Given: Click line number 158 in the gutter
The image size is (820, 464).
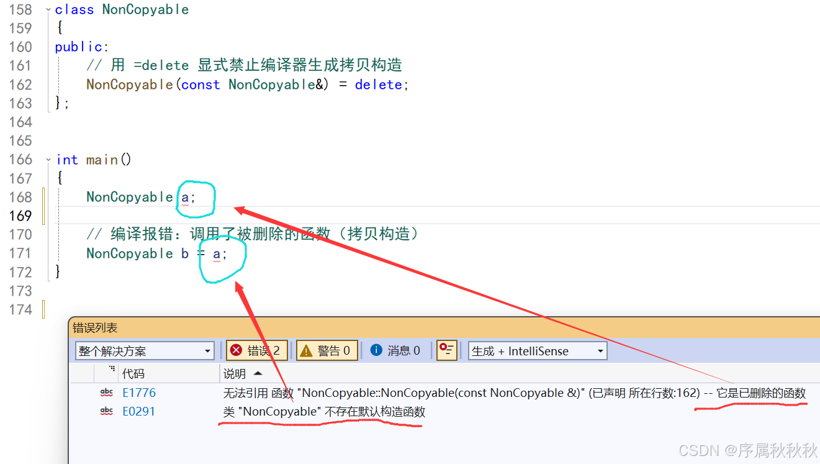Looking at the screenshot, I should coord(20,10).
